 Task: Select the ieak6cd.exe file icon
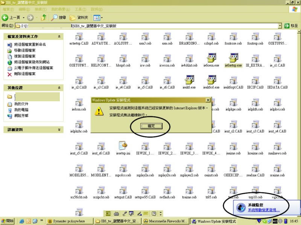click(211, 80)
